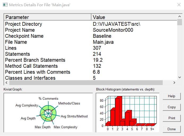Click the Kiviat graph center
Image resolution: width=184 pixels, height=136 pixels.
48,113
